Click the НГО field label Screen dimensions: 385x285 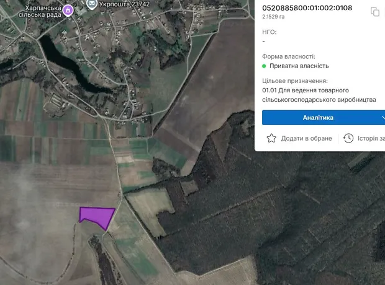click(x=269, y=32)
